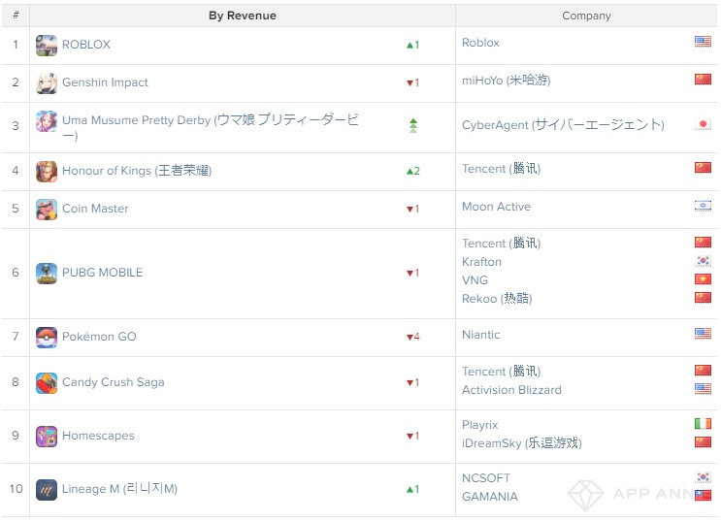This screenshot has height=521, width=721.
Task: Open the Rekoo company link
Action: (497, 299)
